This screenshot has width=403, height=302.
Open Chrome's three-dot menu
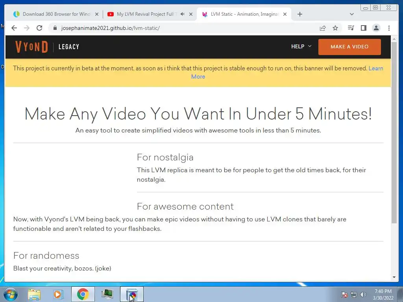[389, 28]
